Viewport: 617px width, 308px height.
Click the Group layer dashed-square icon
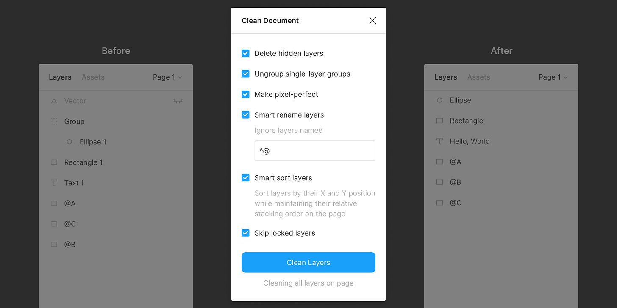(54, 121)
